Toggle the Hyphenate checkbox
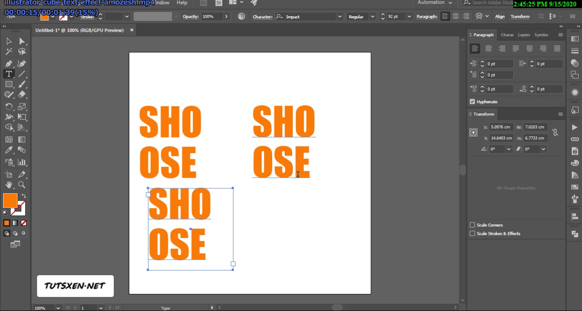The height and width of the screenshot is (311, 582). tap(472, 102)
